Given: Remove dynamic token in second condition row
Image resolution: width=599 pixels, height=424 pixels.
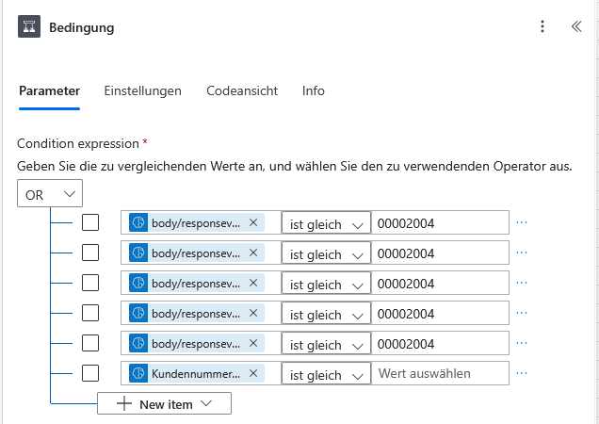Looking at the screenshot, I should point(253,253).
